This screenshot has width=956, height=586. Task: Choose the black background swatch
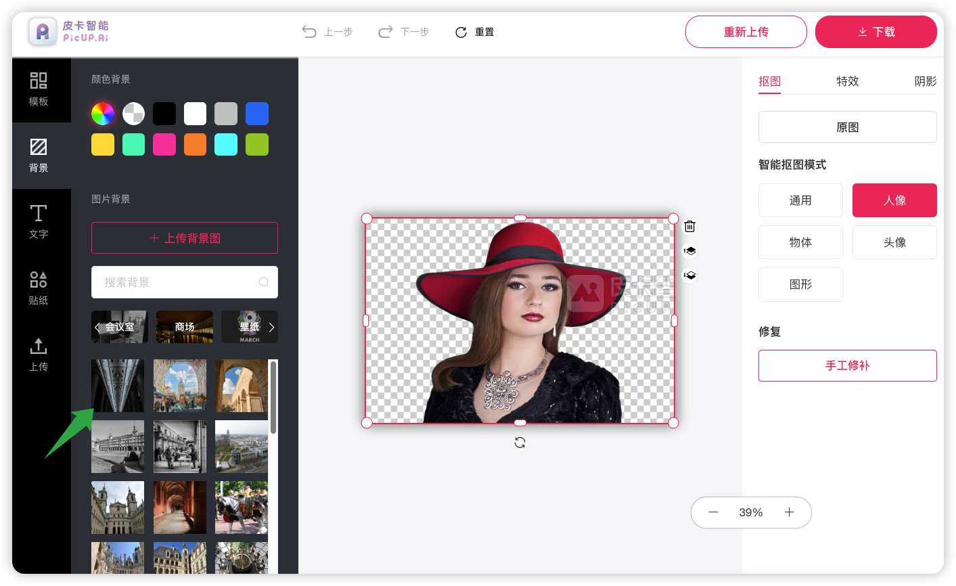(164, 114)
